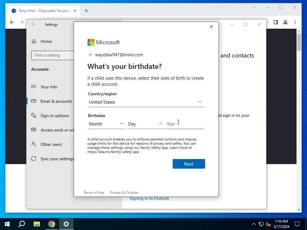Open Access work or school page
This screenshot has height=230, width=307.
click(x=57, y=130)
